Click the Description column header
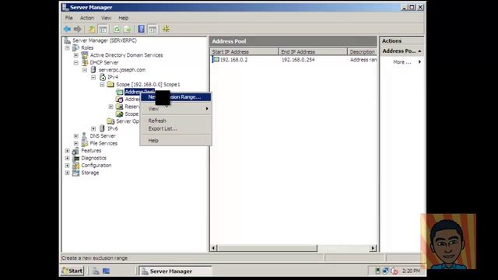The image size is (498, 280). click(x=362, y=51)
